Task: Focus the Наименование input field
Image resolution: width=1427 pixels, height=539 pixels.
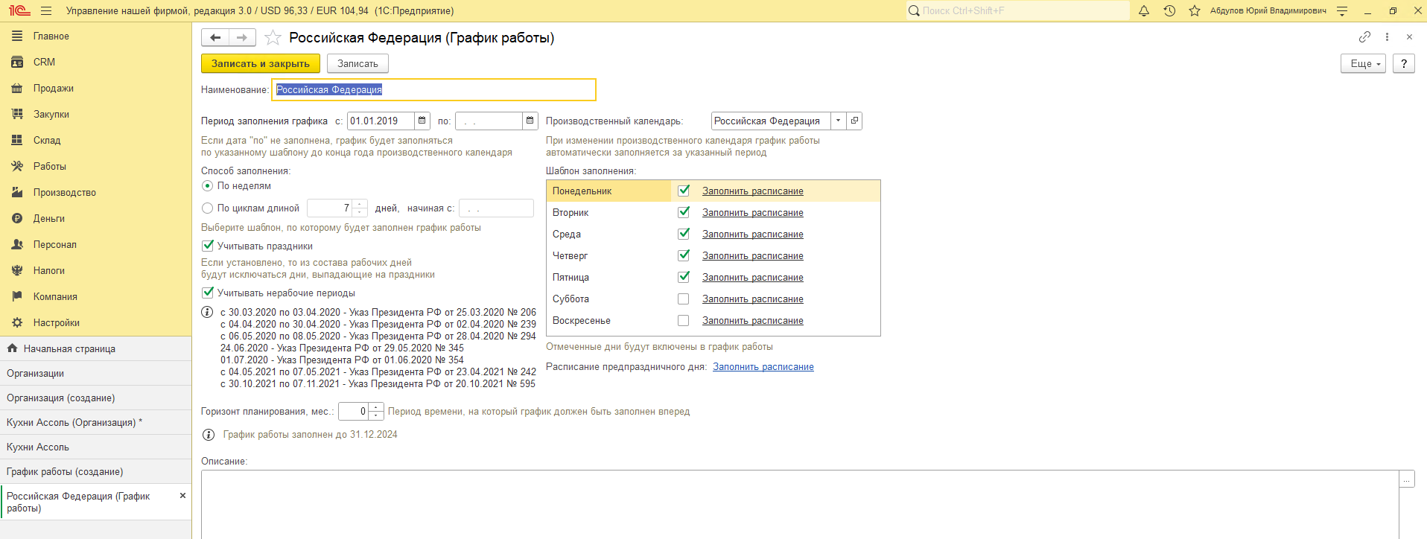Action: 434,89
